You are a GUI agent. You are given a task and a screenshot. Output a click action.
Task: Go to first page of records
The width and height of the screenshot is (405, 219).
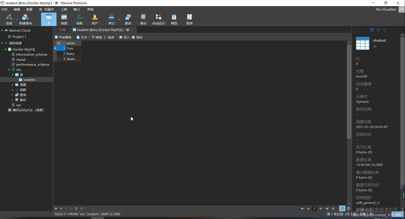point(302,209)
